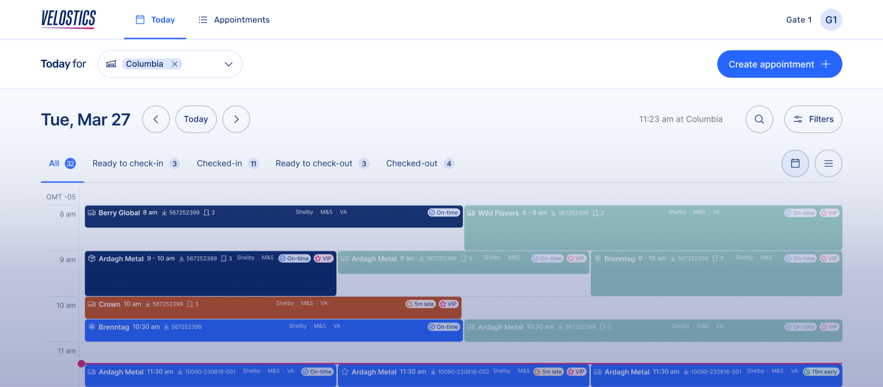Click Create appointment button
The width and height of the screenshot is (883, 387).
coord(779,64)
